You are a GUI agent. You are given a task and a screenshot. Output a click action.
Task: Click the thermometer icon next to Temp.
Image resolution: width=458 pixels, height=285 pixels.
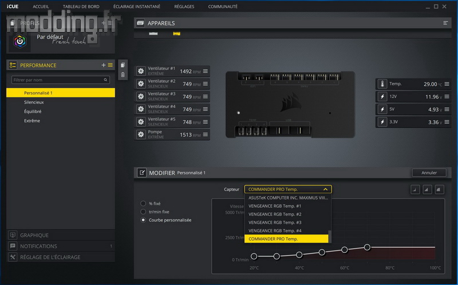click(x=382, y=84)
